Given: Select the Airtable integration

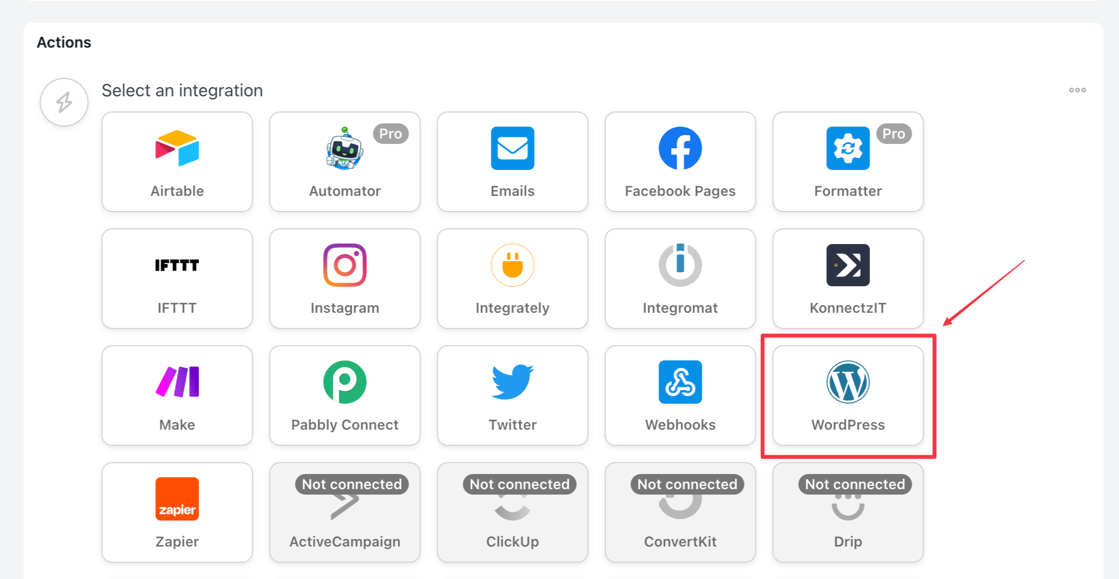Looking at the screenshot, I should [x=177, y=162].
